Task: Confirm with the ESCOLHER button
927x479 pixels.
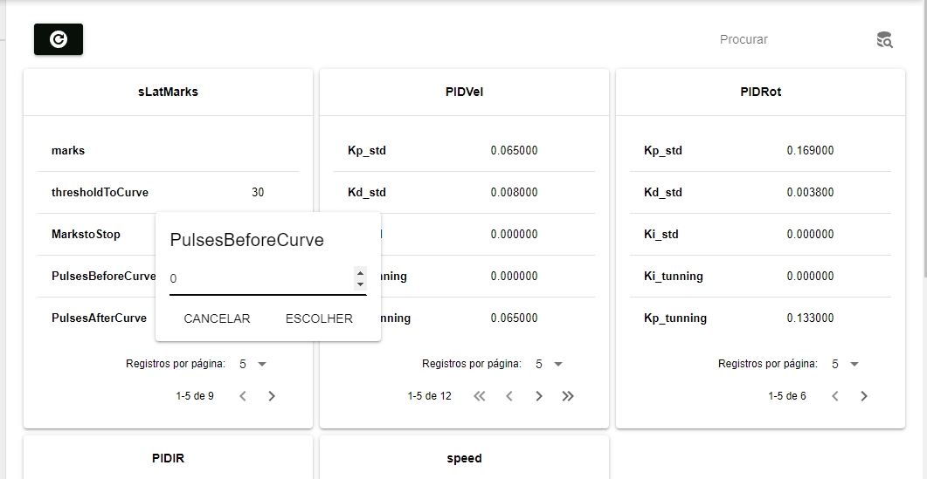Action: point(319,318)
